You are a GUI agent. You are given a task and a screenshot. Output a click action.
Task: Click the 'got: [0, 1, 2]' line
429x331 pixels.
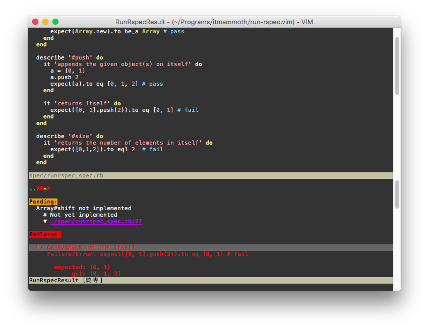click(x=96, y=274)
